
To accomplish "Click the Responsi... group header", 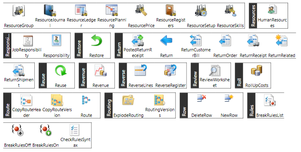I will click(x=7, y=46).
